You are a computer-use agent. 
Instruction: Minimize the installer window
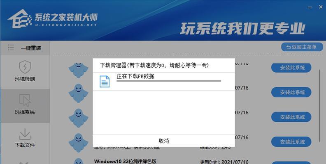pyautogui.click(x=310, y=7)
